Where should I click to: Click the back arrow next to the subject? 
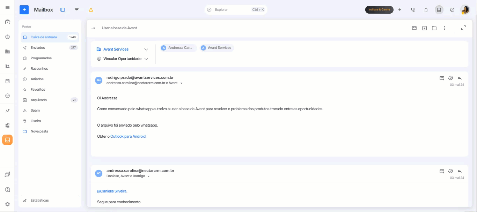tap(93, 28)
